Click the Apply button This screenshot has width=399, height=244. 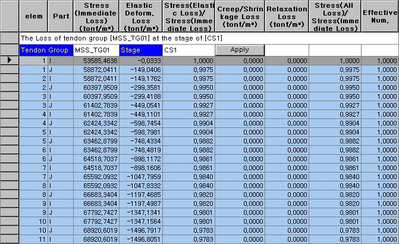[240, 50]
